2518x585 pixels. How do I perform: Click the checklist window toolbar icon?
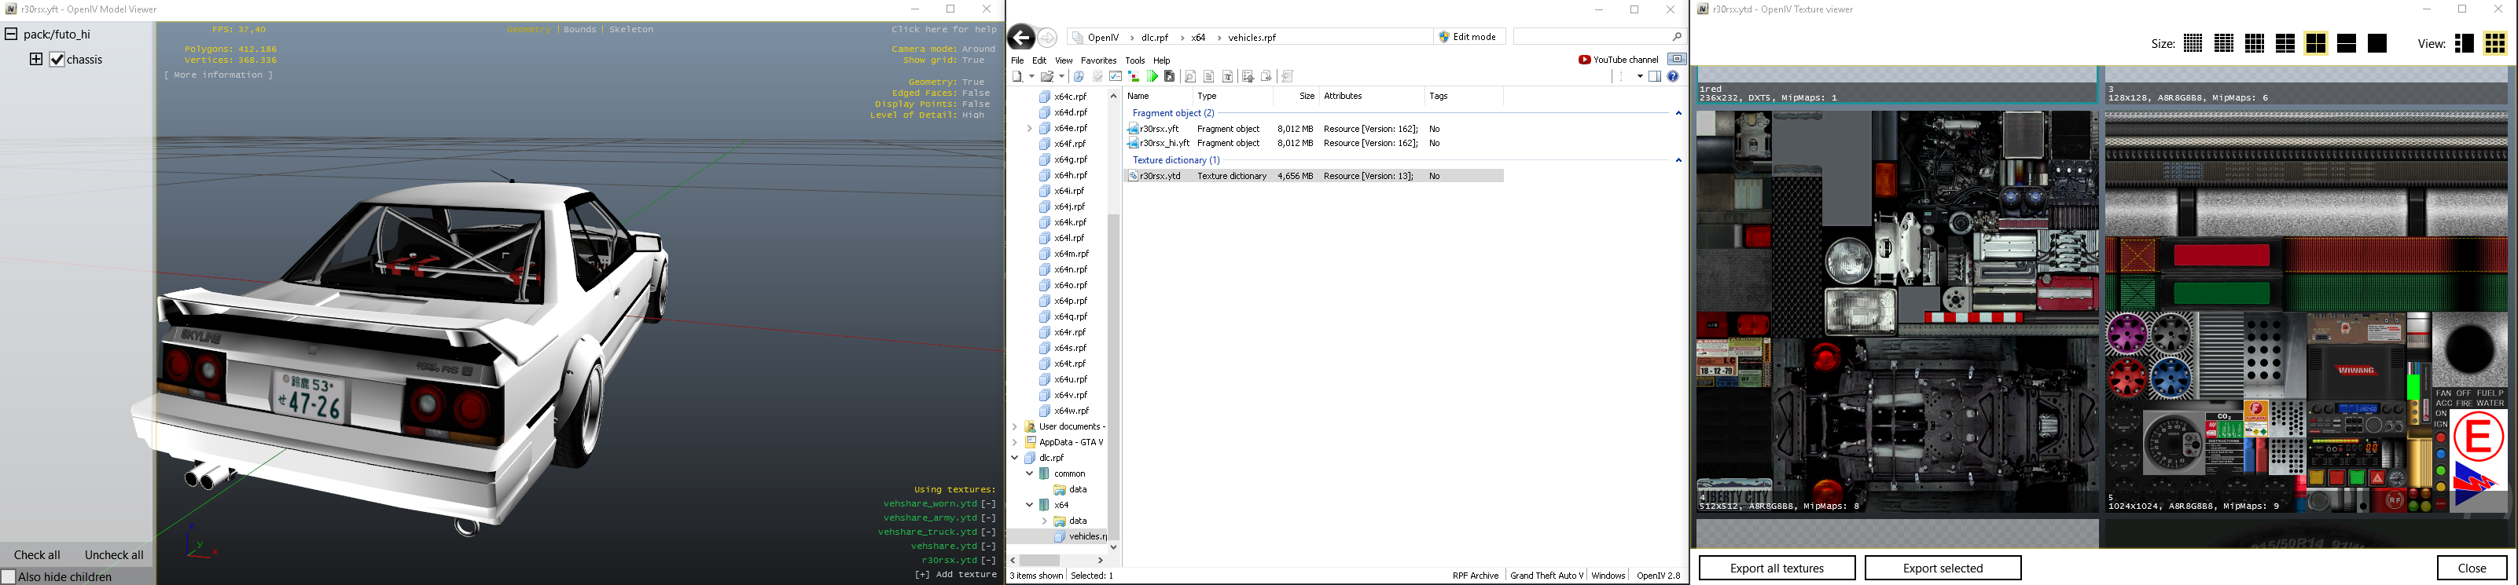click(x=1116, y=76)
